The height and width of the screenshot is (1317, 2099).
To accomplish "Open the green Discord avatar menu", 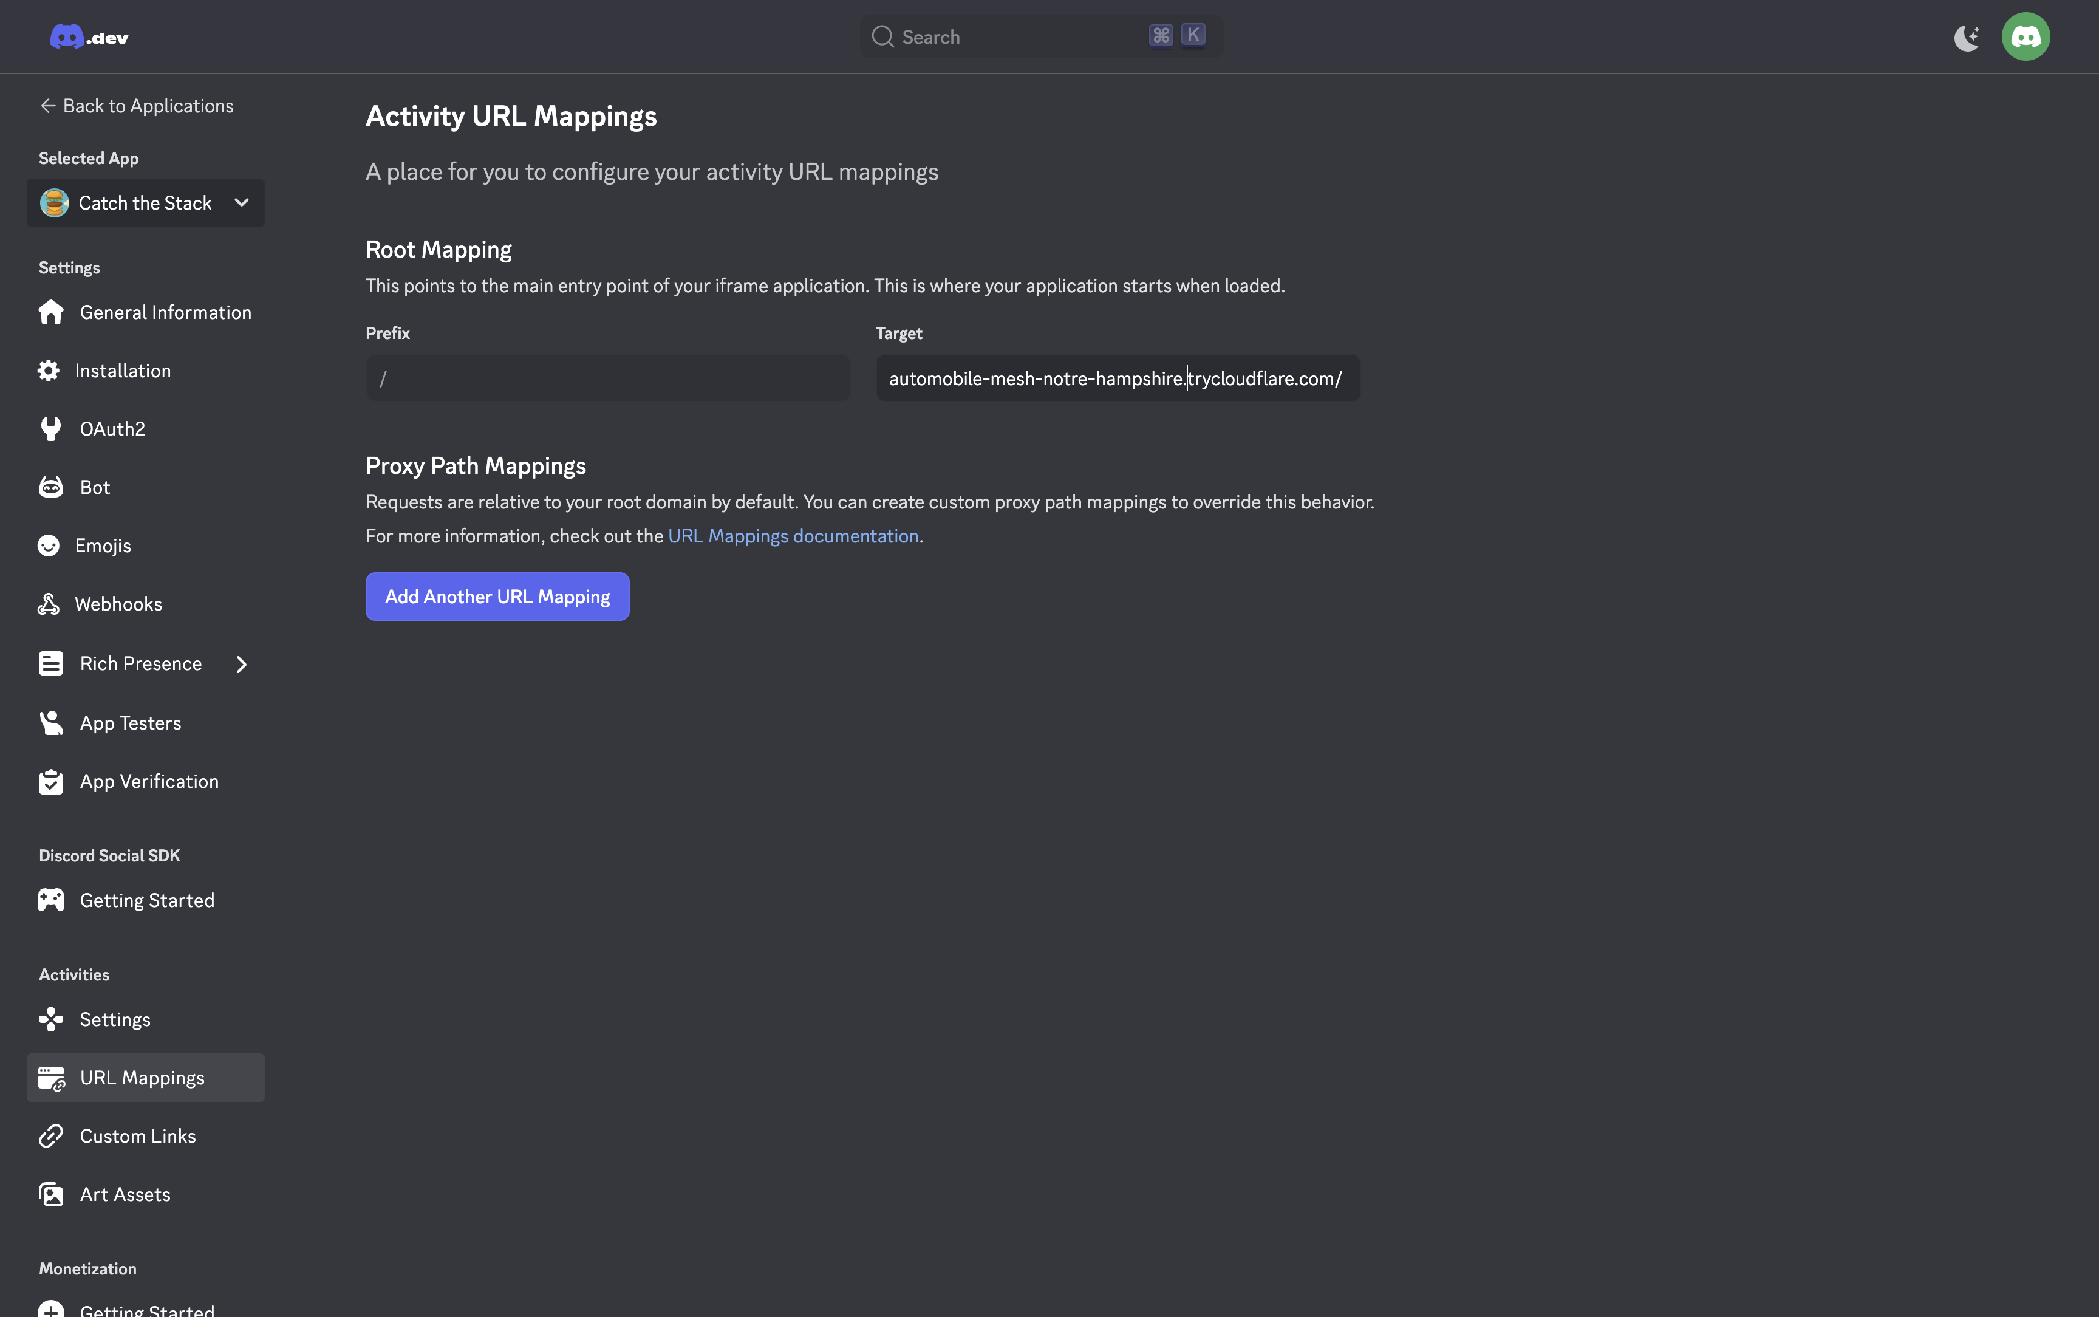I will click(x=2025, y=36).
